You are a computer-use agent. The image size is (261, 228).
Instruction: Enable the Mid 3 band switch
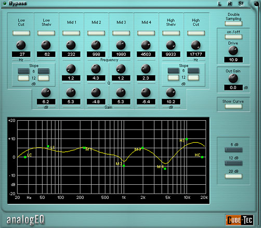(x=121, y=33)
